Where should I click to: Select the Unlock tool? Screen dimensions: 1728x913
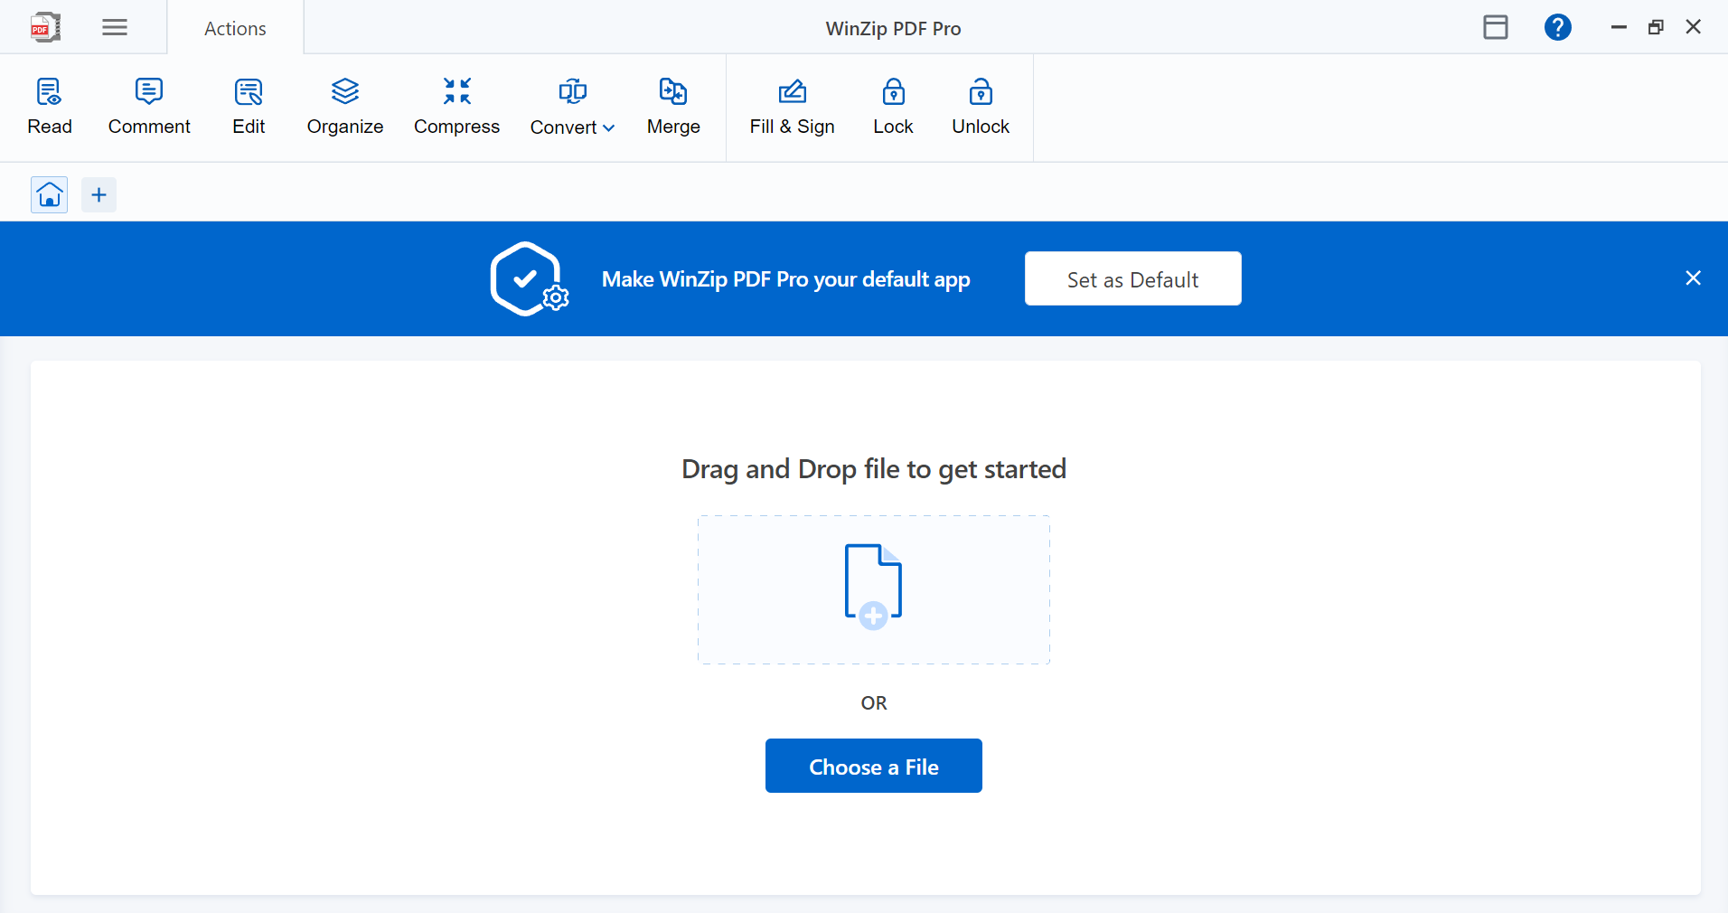(x=980, y=106)
